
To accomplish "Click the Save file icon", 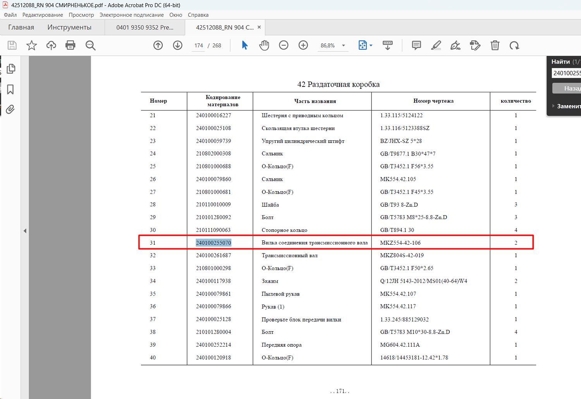I will click(x=12, y=45).
